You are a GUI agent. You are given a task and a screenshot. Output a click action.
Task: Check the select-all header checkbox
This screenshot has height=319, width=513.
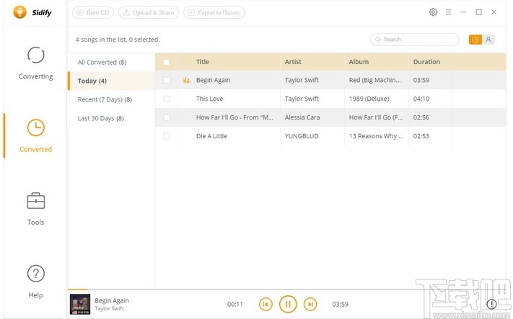point(166,62)
